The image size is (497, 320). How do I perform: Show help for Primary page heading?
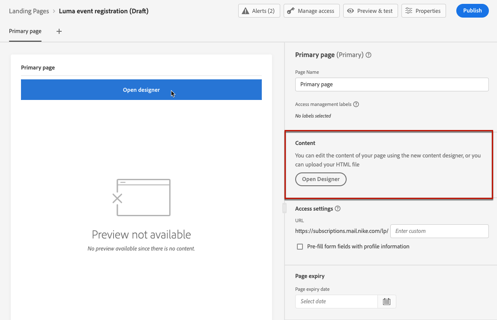pyautogui.click(x=368, y=55)
